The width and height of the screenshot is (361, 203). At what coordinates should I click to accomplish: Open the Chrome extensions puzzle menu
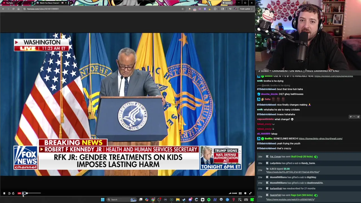click(x=215, y=9)
